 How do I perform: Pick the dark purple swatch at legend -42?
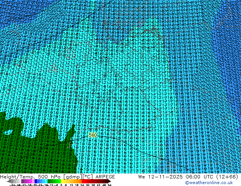[22, 181]
